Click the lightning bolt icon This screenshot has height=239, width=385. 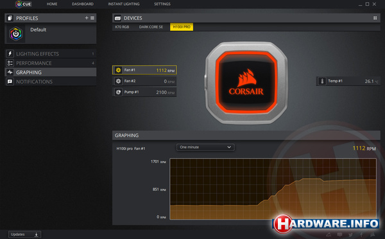(10, 53)
